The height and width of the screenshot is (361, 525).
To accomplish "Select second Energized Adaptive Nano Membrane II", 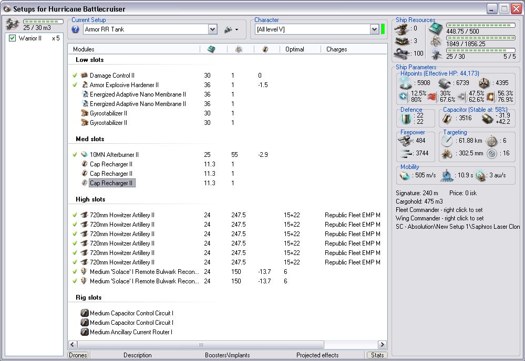I will 138,103.
